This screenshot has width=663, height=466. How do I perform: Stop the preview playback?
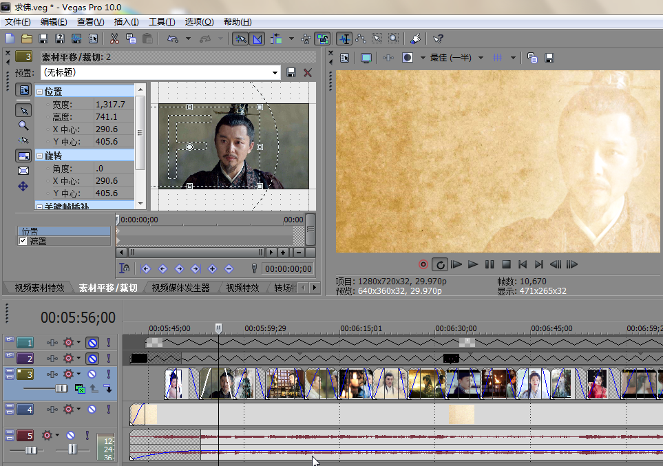[x=506, y=265]
